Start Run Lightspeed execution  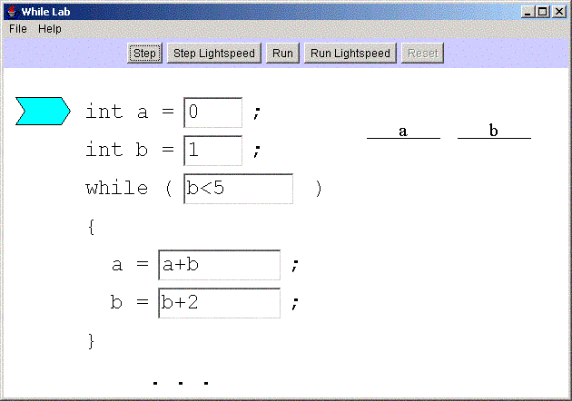pyautogui.click(x=350, y=53)
